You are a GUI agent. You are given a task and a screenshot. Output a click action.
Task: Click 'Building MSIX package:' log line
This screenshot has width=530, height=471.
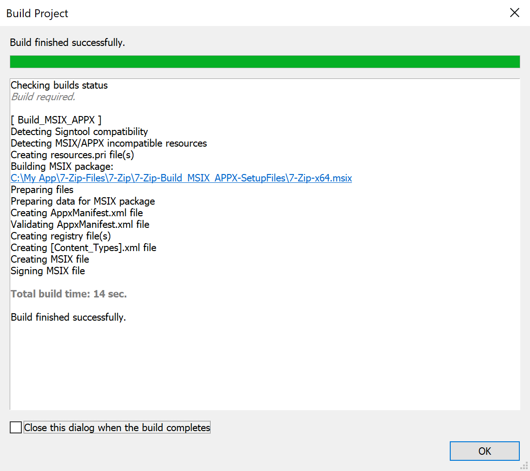[62, 167]
